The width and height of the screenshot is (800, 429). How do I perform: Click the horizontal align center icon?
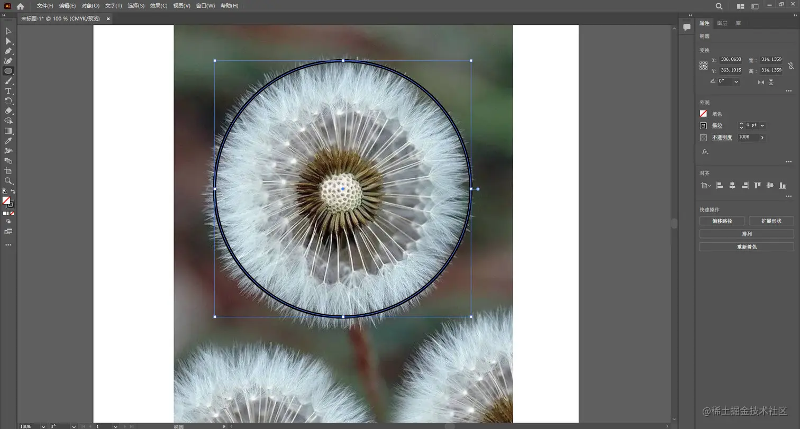(x=732, y=186)
